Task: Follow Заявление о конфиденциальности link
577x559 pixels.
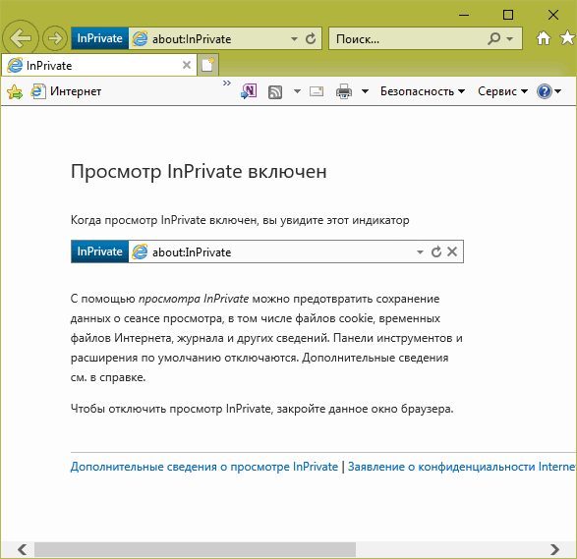Action: point(462,467)
